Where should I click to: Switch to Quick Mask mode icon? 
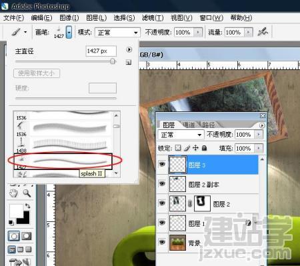(26, 236)
